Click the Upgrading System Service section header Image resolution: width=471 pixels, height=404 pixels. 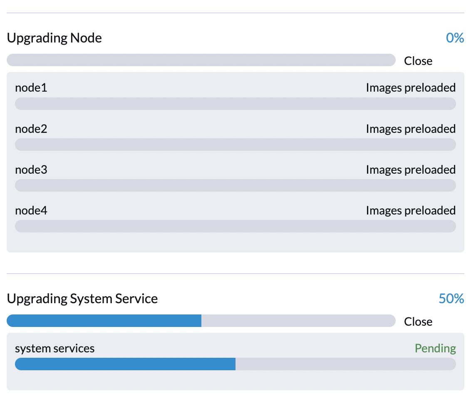82,299
